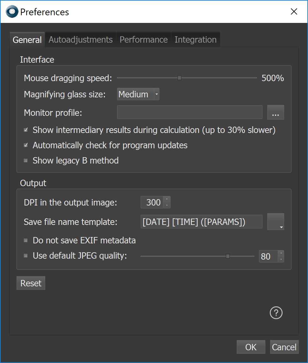
Task: Increase JPEG quality with up arrow
Action: pos(281,253)
